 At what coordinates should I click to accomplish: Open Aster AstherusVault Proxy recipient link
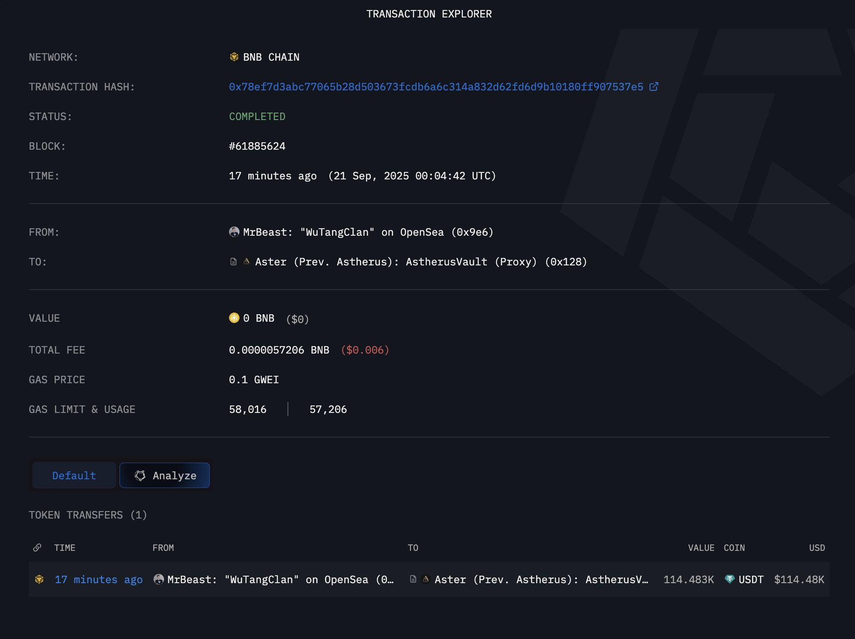pyautogui.click(x=421, y=262)
